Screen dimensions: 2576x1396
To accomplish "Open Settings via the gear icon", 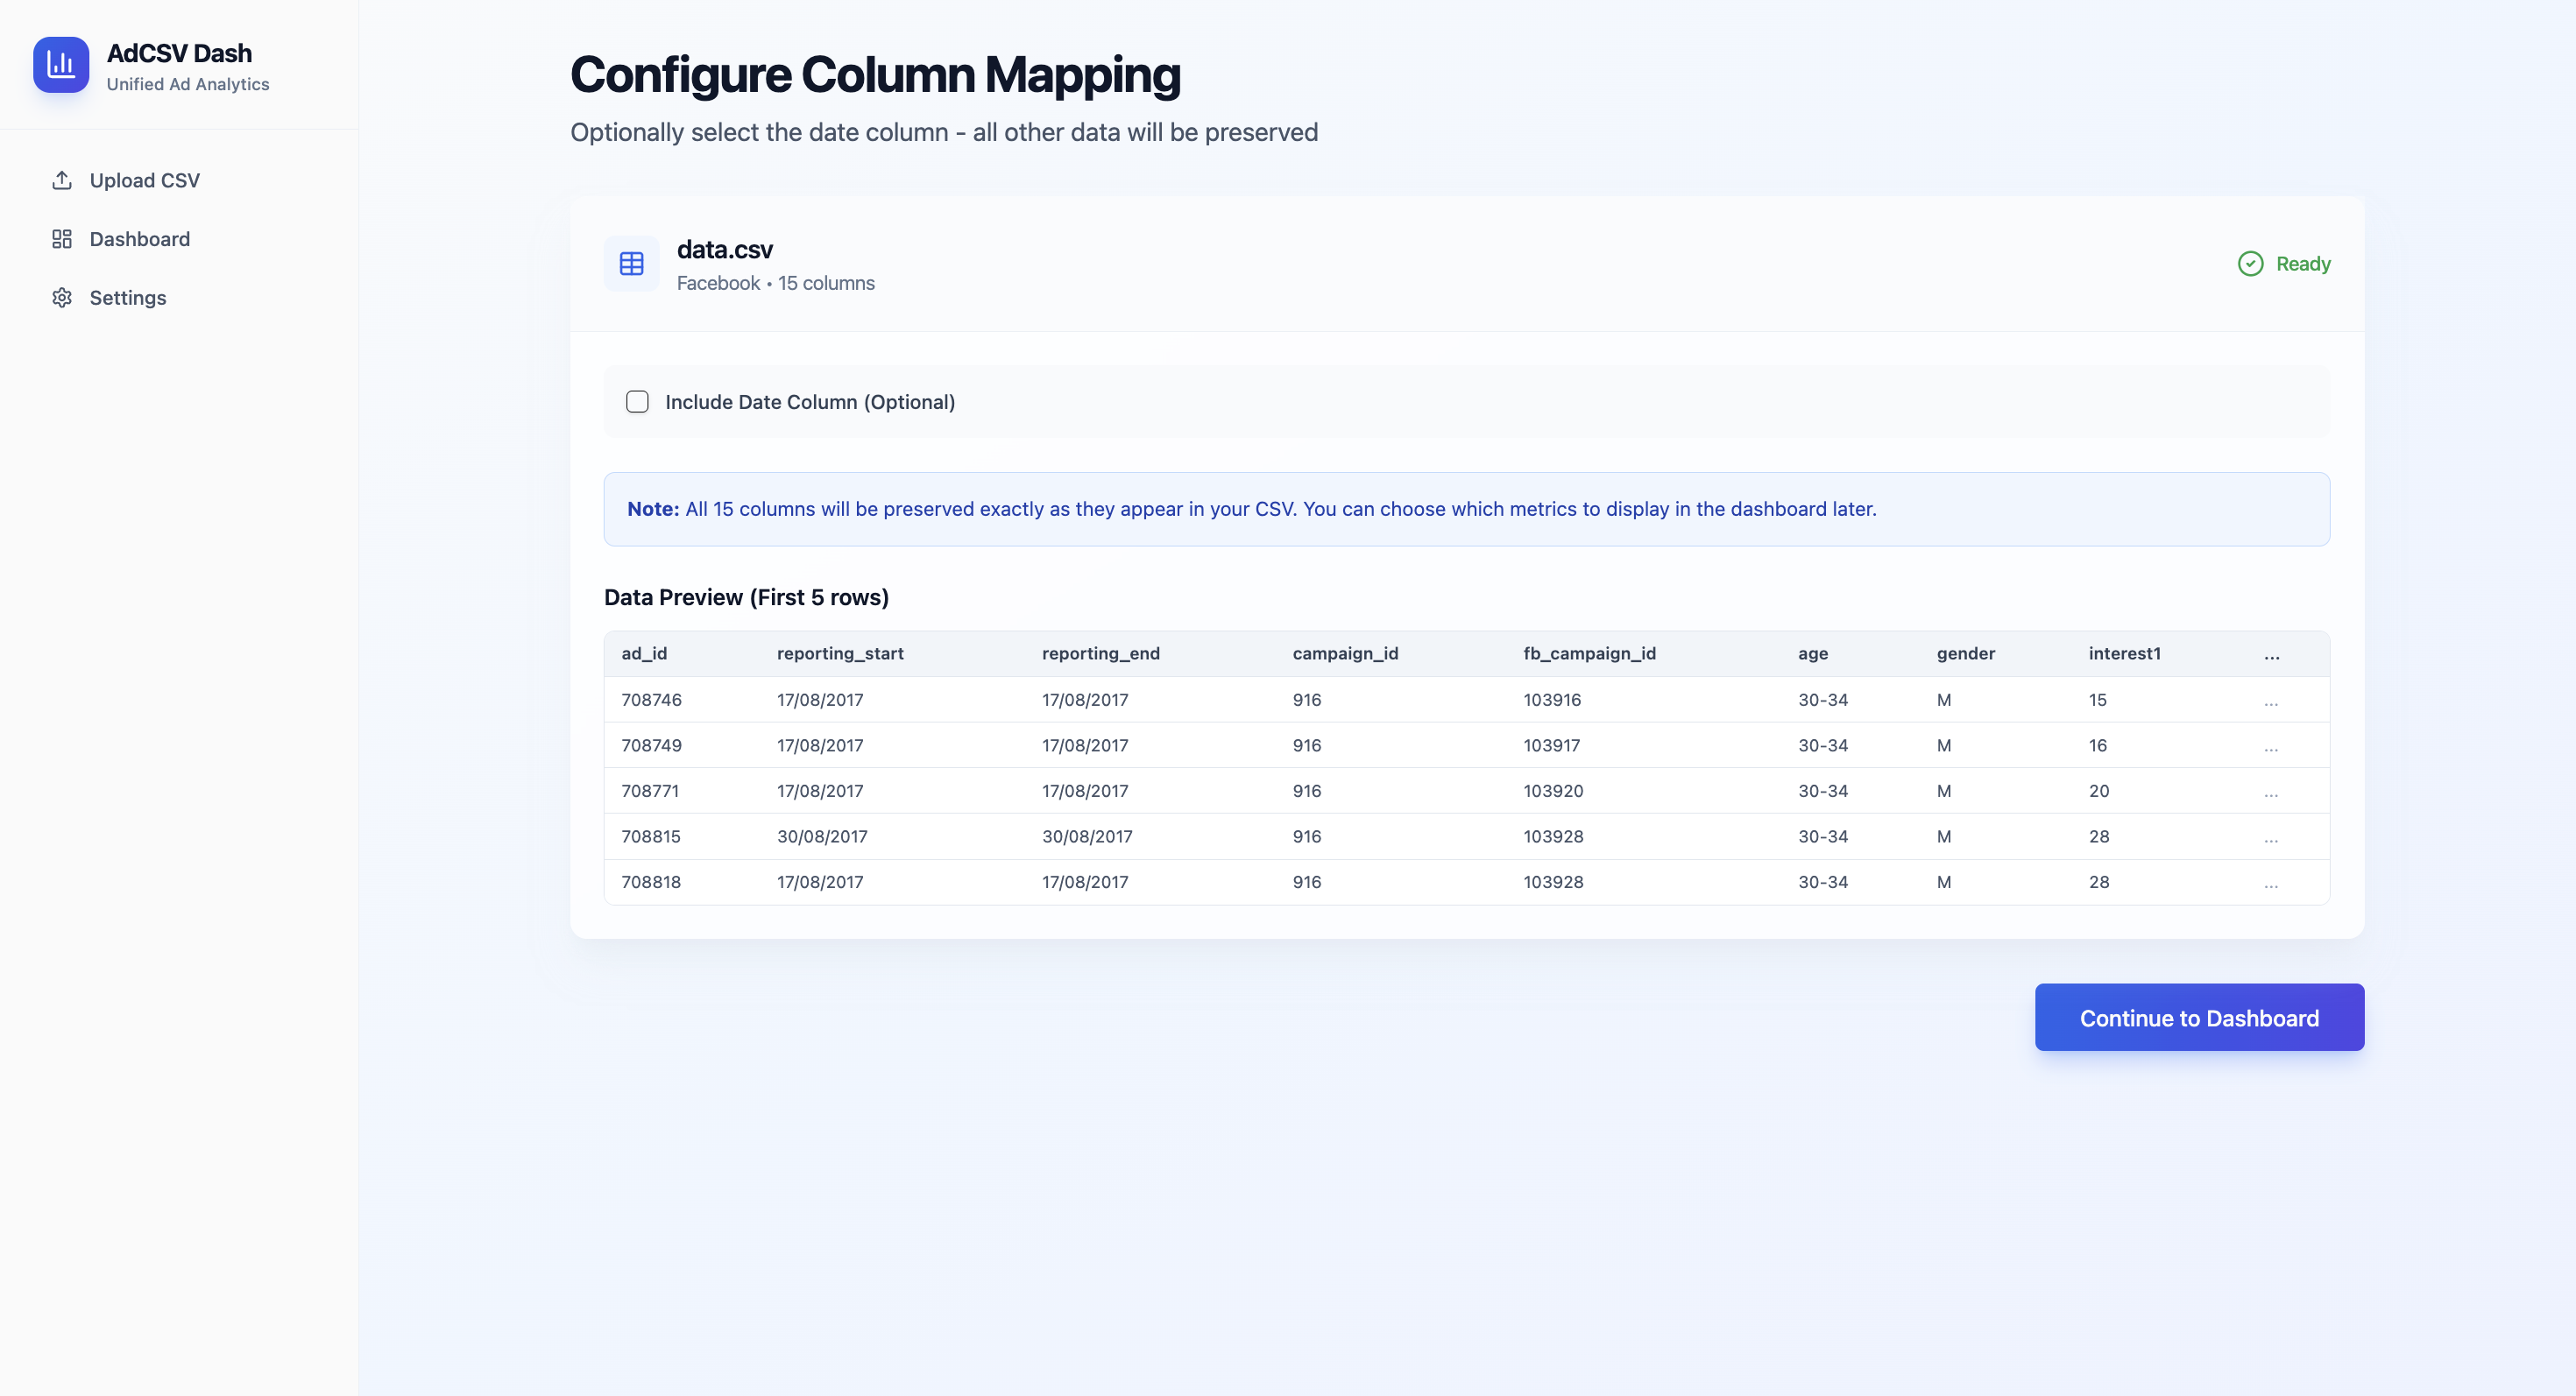I will 62,297.
